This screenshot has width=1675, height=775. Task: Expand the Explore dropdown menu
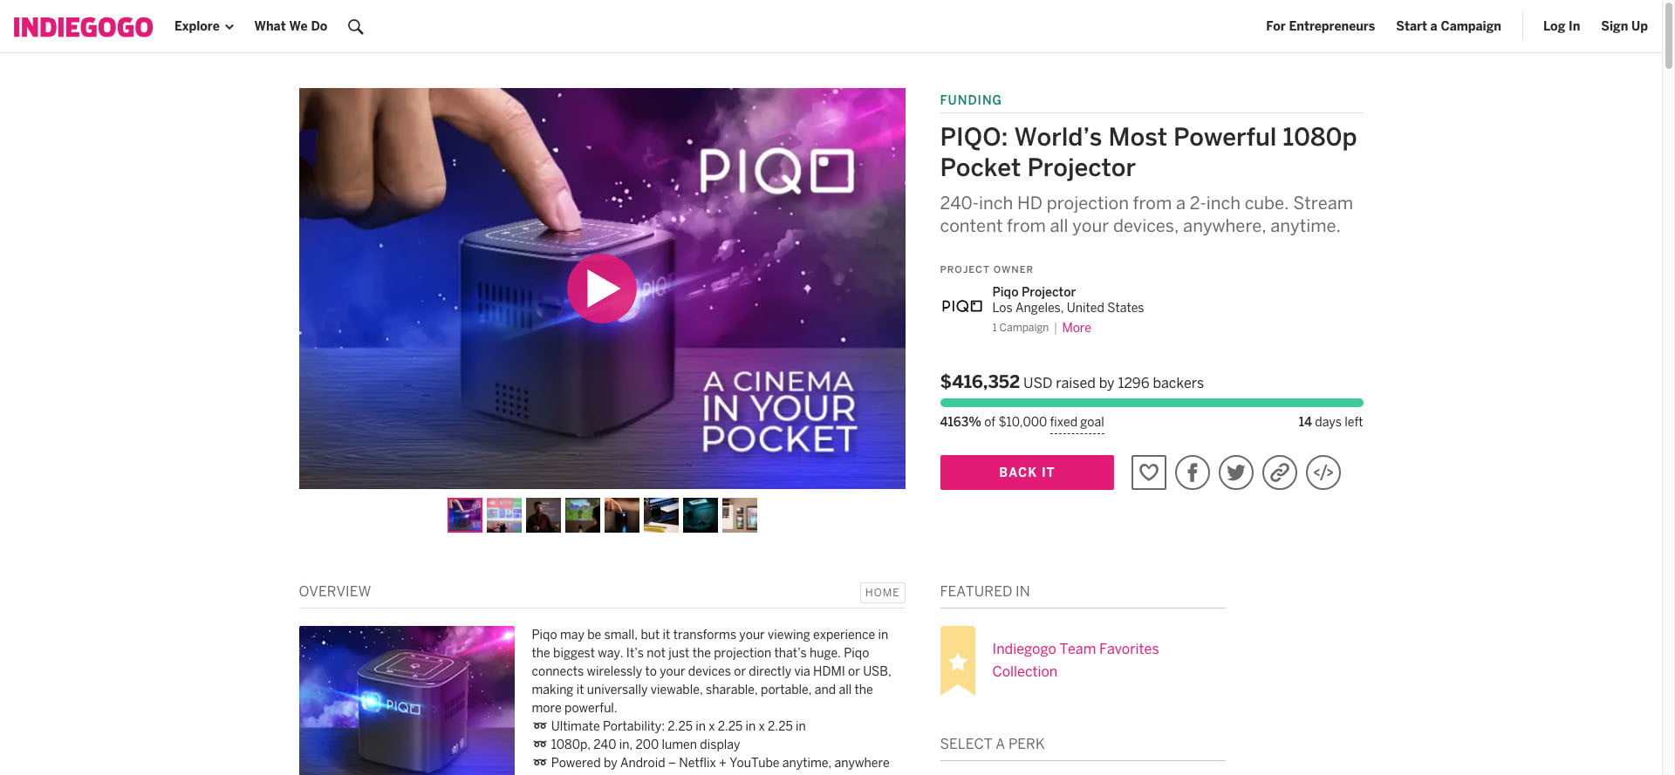[203, 26]
